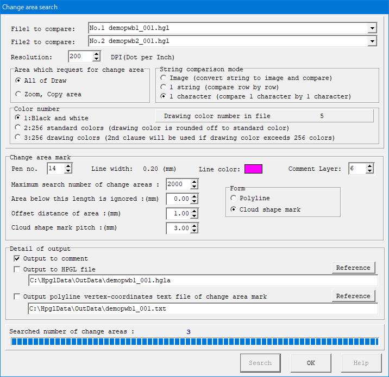The image size is (389, 377).
Task: Click the demopwb1_001.hgla output path field
Action: point(203,280)
